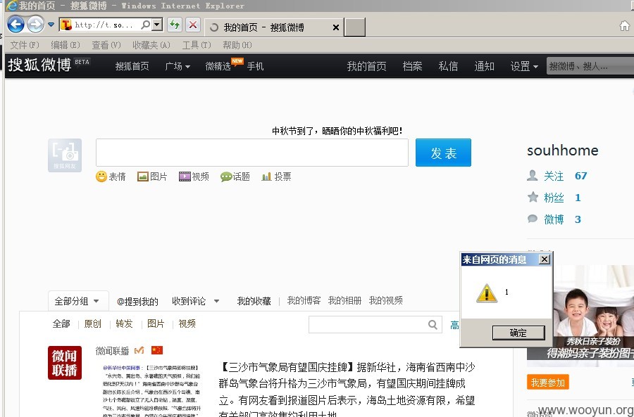Create poll via 投票 icon
The width and height of the screenshot is (634, 417).
[277, 177]
